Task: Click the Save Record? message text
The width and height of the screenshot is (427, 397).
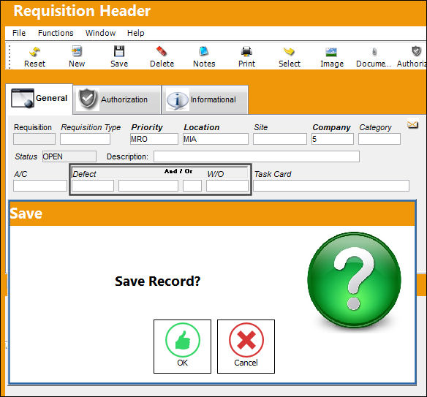Action: (157, 281)
